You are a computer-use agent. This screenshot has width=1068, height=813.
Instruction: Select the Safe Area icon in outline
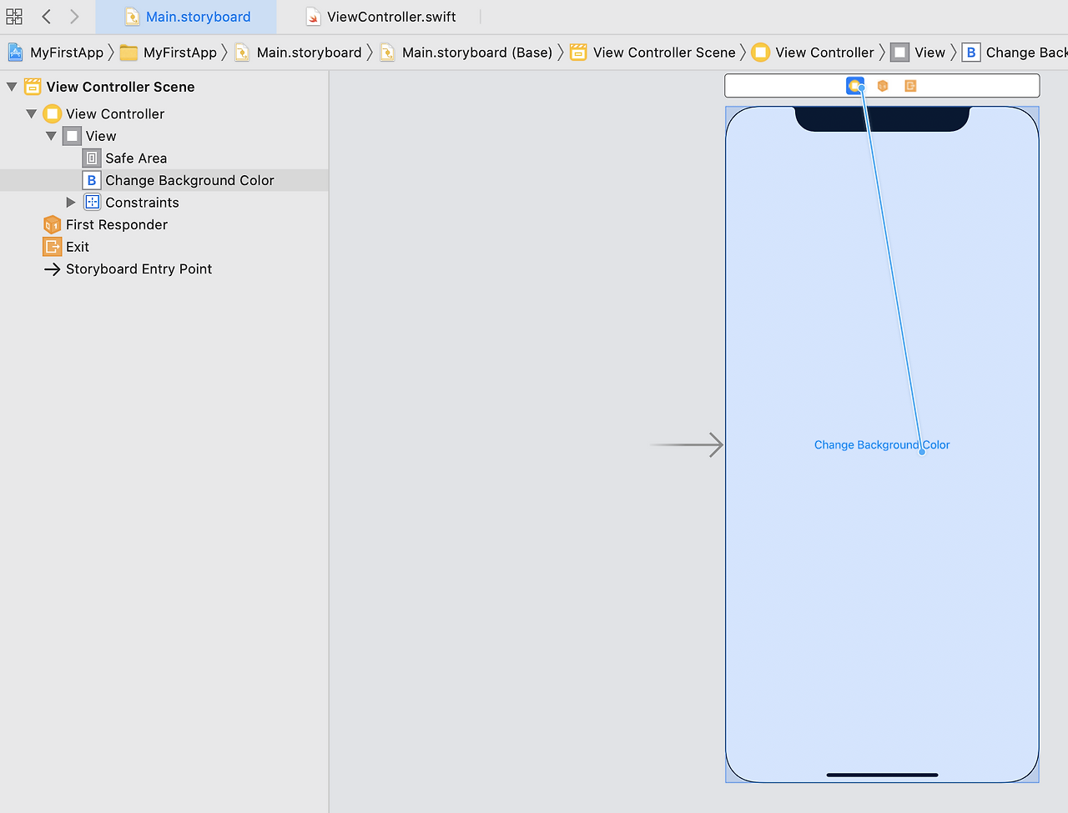click(92, 158)
